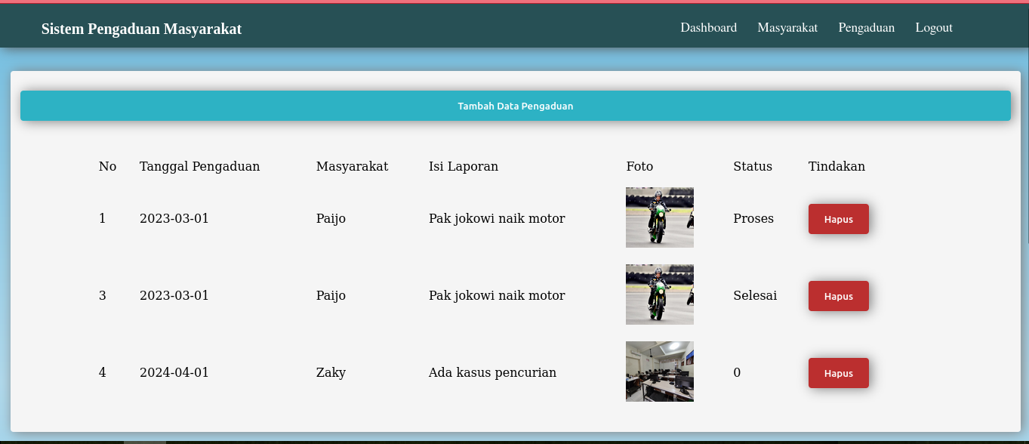Remove Zaky's report using Hapus

click(838, 373)
